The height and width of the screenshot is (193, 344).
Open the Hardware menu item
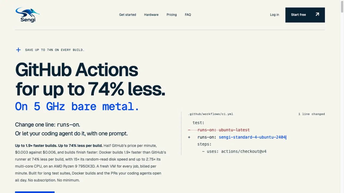click(x=151, y=15)
